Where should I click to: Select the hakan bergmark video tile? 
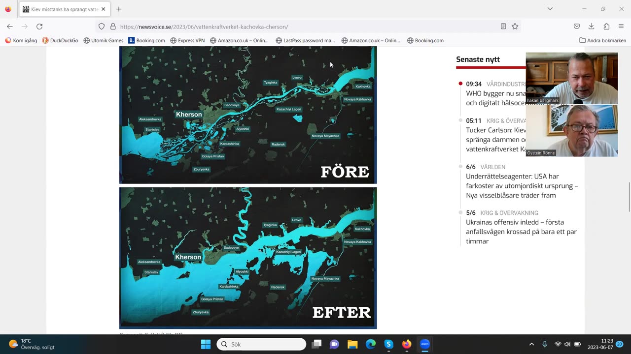pyautogui.click(x=572, y=78)
